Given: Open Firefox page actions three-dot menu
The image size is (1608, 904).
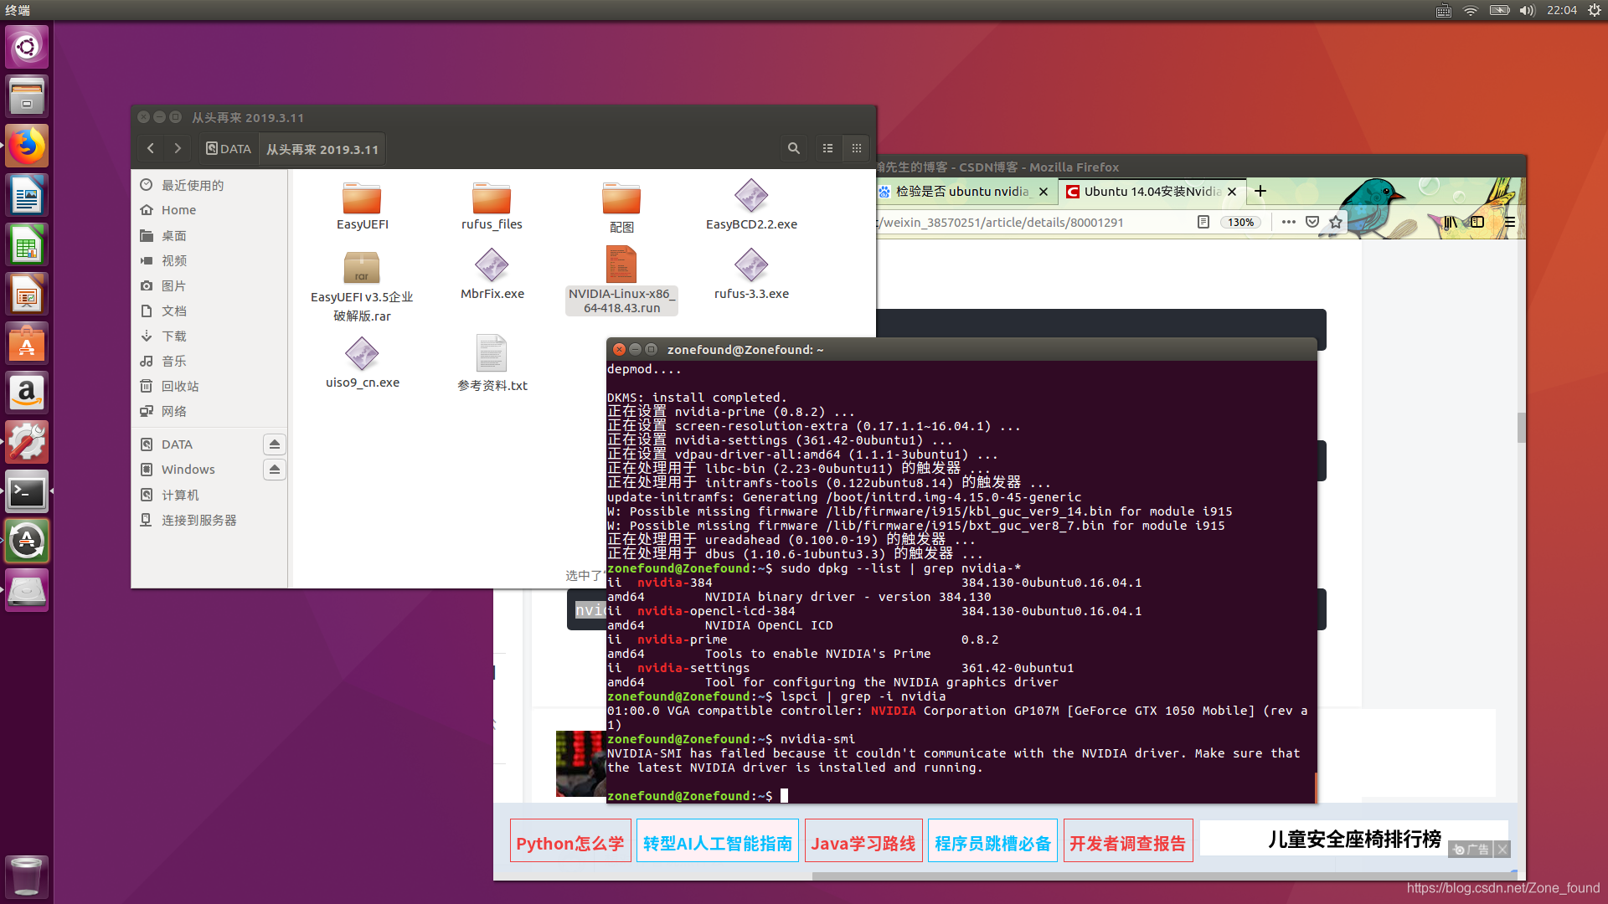Looking at the screenshot, I should (x=1288, y=222).
